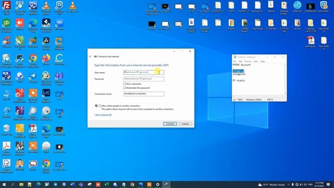Click the back arrow in the Connect to the Internet dialog
This screenshot has width=334, height=188.
point(90,56)
